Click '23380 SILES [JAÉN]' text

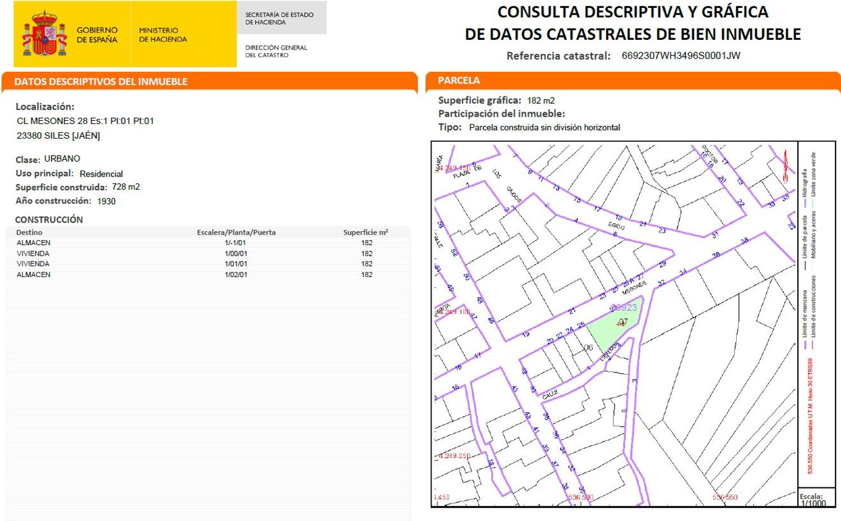(x=58, y=136)
